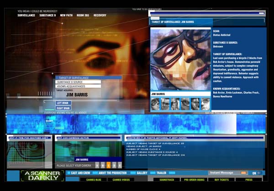
Task: Click the A Scanner Darkly logo
Action: click(x=42, y=176)
